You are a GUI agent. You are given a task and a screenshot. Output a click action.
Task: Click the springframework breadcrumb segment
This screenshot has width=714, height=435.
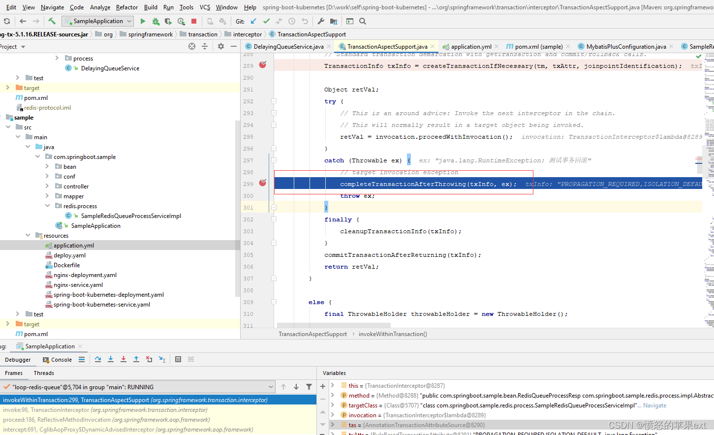click(x=151, y=34)
